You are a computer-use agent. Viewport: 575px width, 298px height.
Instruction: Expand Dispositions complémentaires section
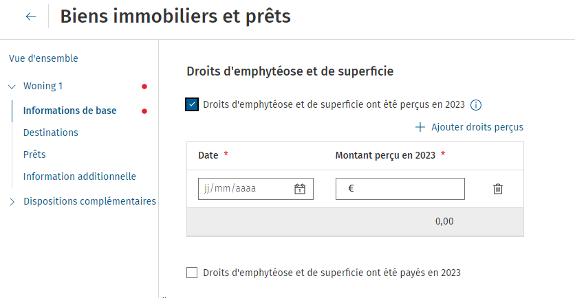click(x=12, y=202)
